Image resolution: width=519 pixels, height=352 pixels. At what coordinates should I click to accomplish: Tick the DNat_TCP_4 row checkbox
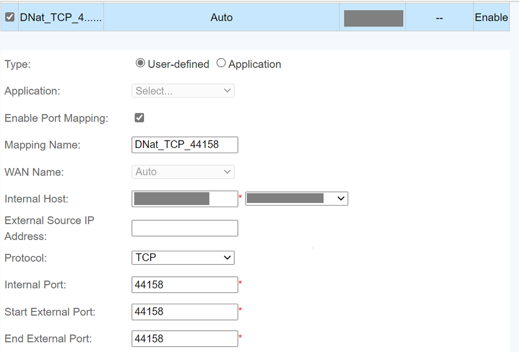click(9, 18)
